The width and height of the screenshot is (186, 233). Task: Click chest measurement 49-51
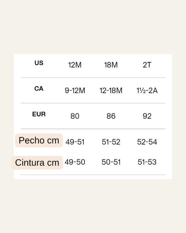(75, 142)
